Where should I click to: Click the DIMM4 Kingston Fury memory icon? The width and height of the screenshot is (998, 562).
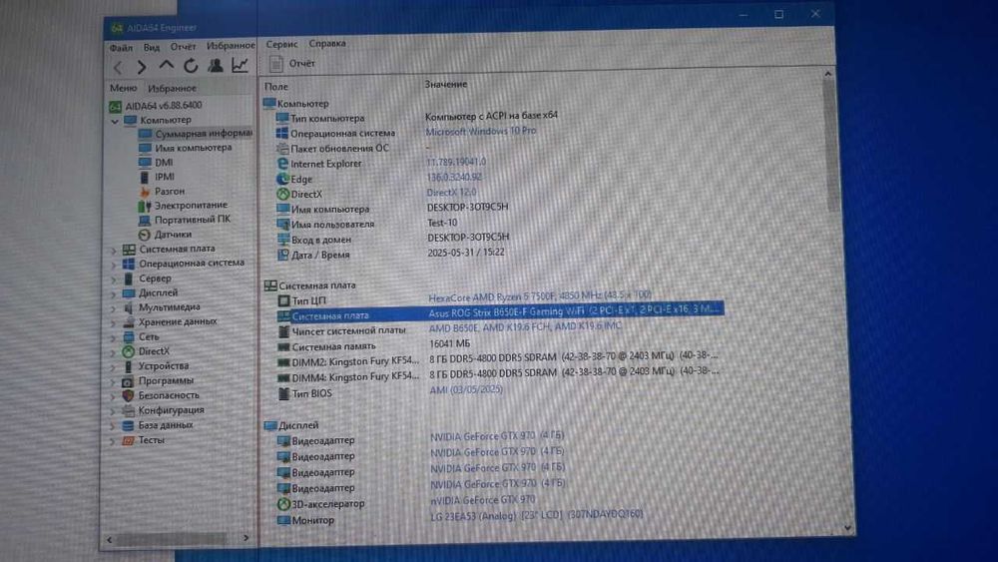click(x=284, y=378)
